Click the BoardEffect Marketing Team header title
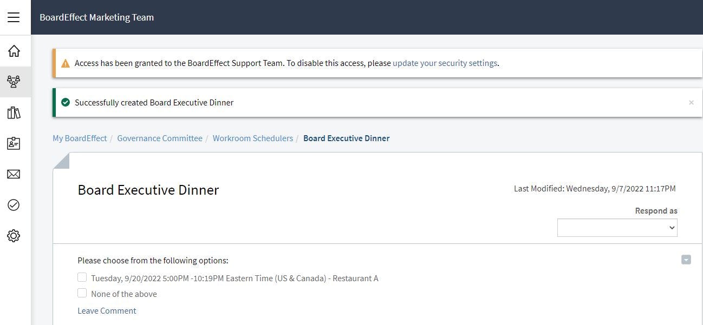The image size is (703, 325). tap(96, 17)
